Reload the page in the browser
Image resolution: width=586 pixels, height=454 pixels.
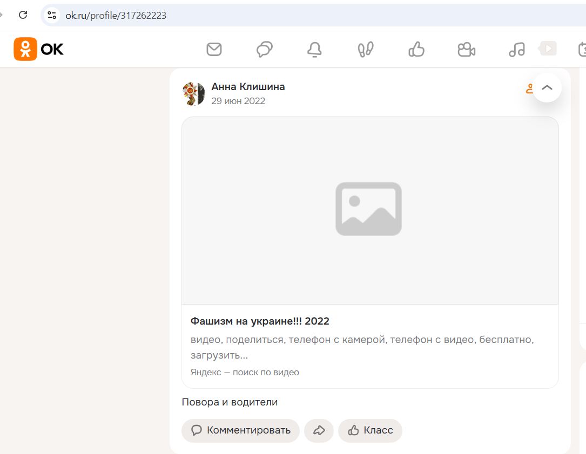click(22, 15)
